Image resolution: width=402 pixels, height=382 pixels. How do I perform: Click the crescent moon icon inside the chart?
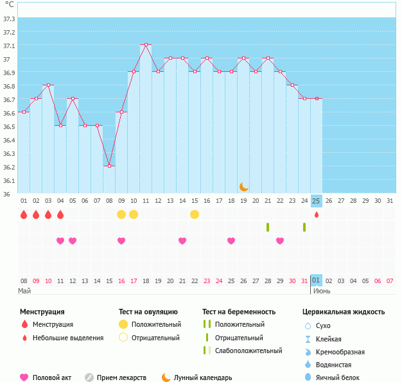coord(243,187)
